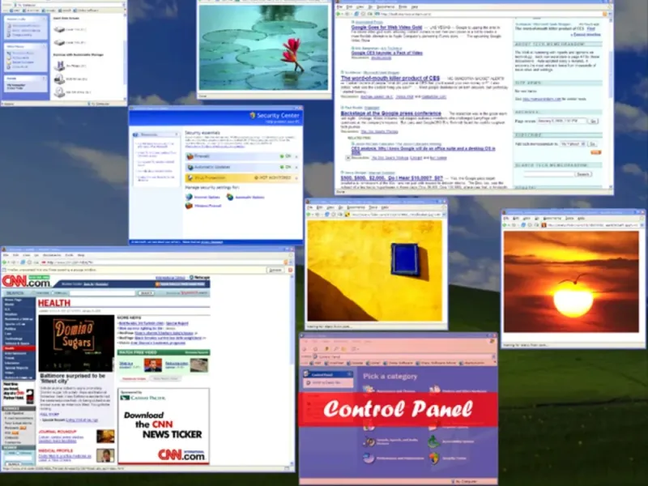Click the CNN.com logo at top of page
This screenshot has height=486, width=648.
pyautogui.click(x=26, y=281)
